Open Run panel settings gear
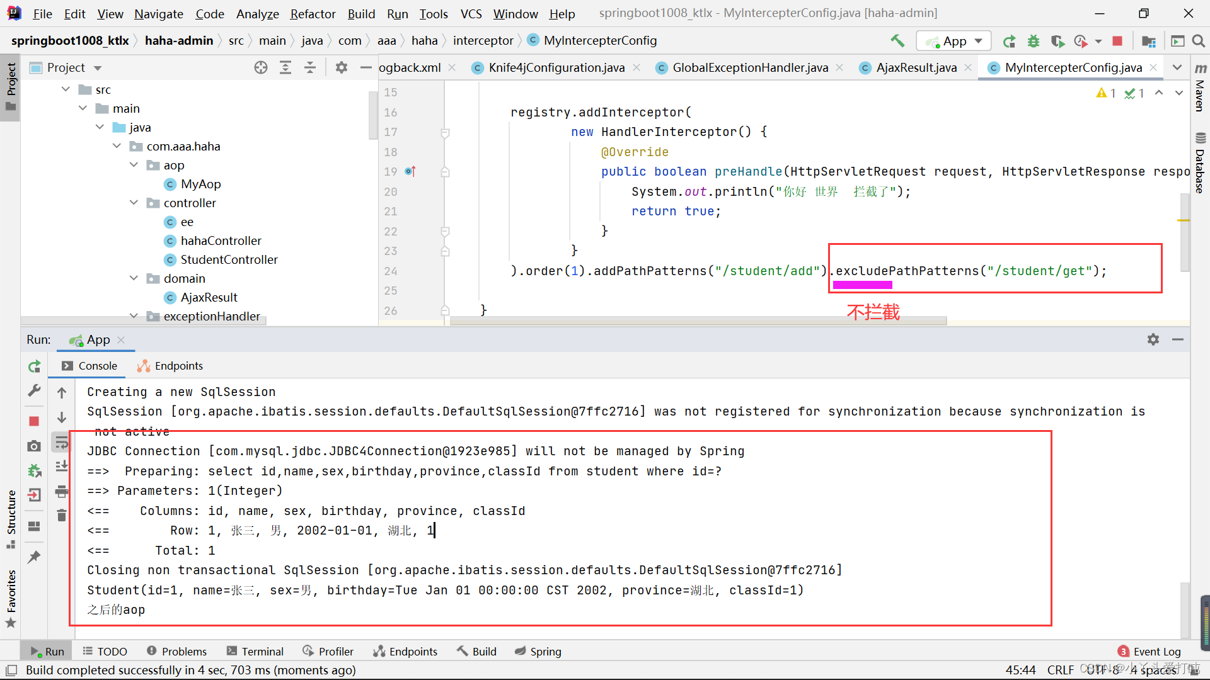 pyautogui.click(x=1153, y=339)
